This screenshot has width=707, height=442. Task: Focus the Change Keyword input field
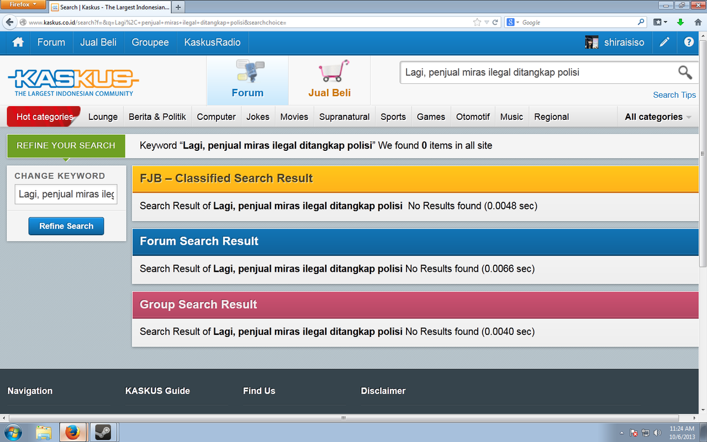(x=66, y=194)
